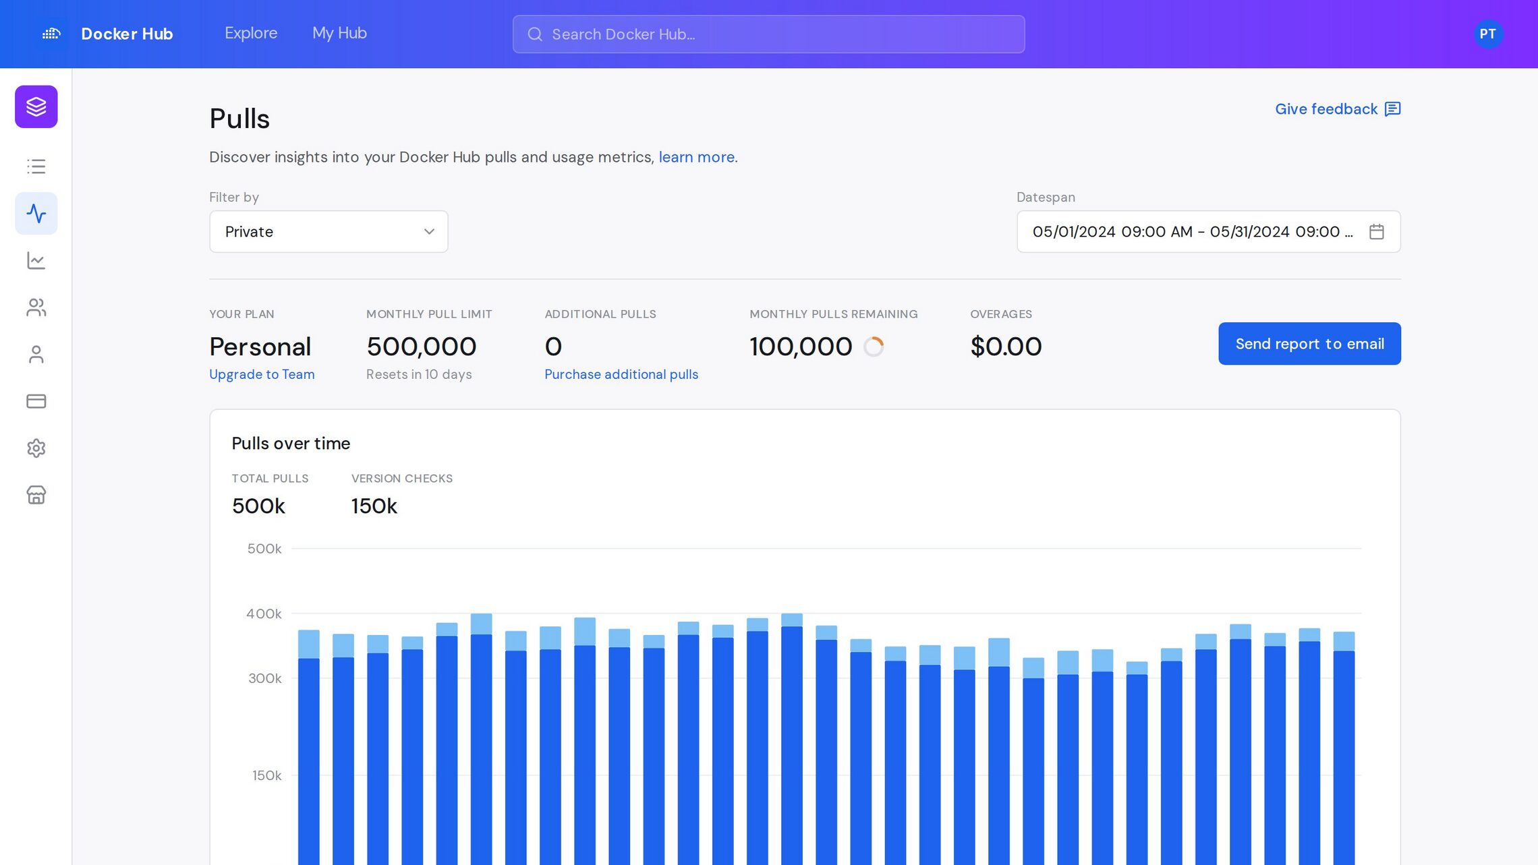Viewport: 1538px width, 865px height.
Task: Click the 400k axis label
Action: (264, 614)
